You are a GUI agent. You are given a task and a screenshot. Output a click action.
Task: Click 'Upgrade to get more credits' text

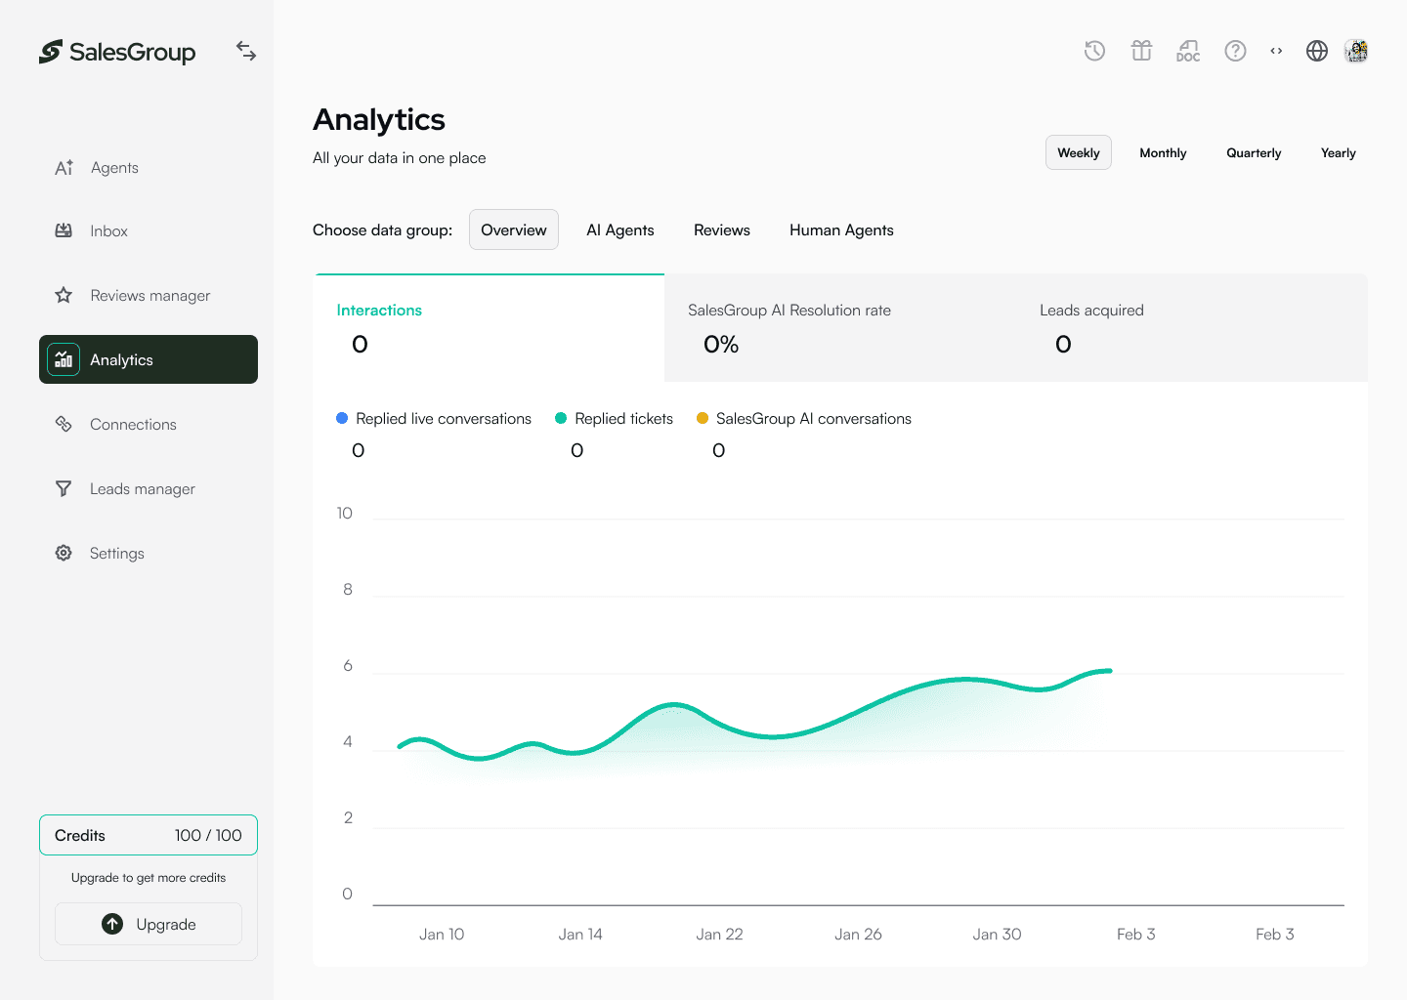pos(149,878)
